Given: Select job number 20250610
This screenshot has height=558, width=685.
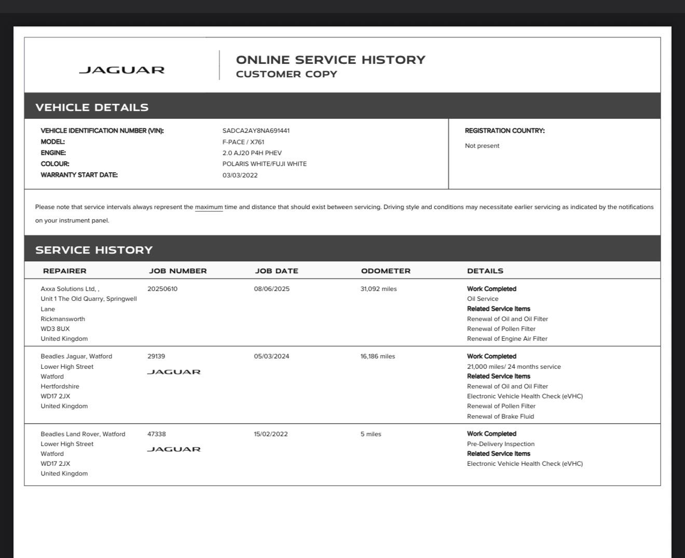Looking at the screenshot, I should pos(162,289).
